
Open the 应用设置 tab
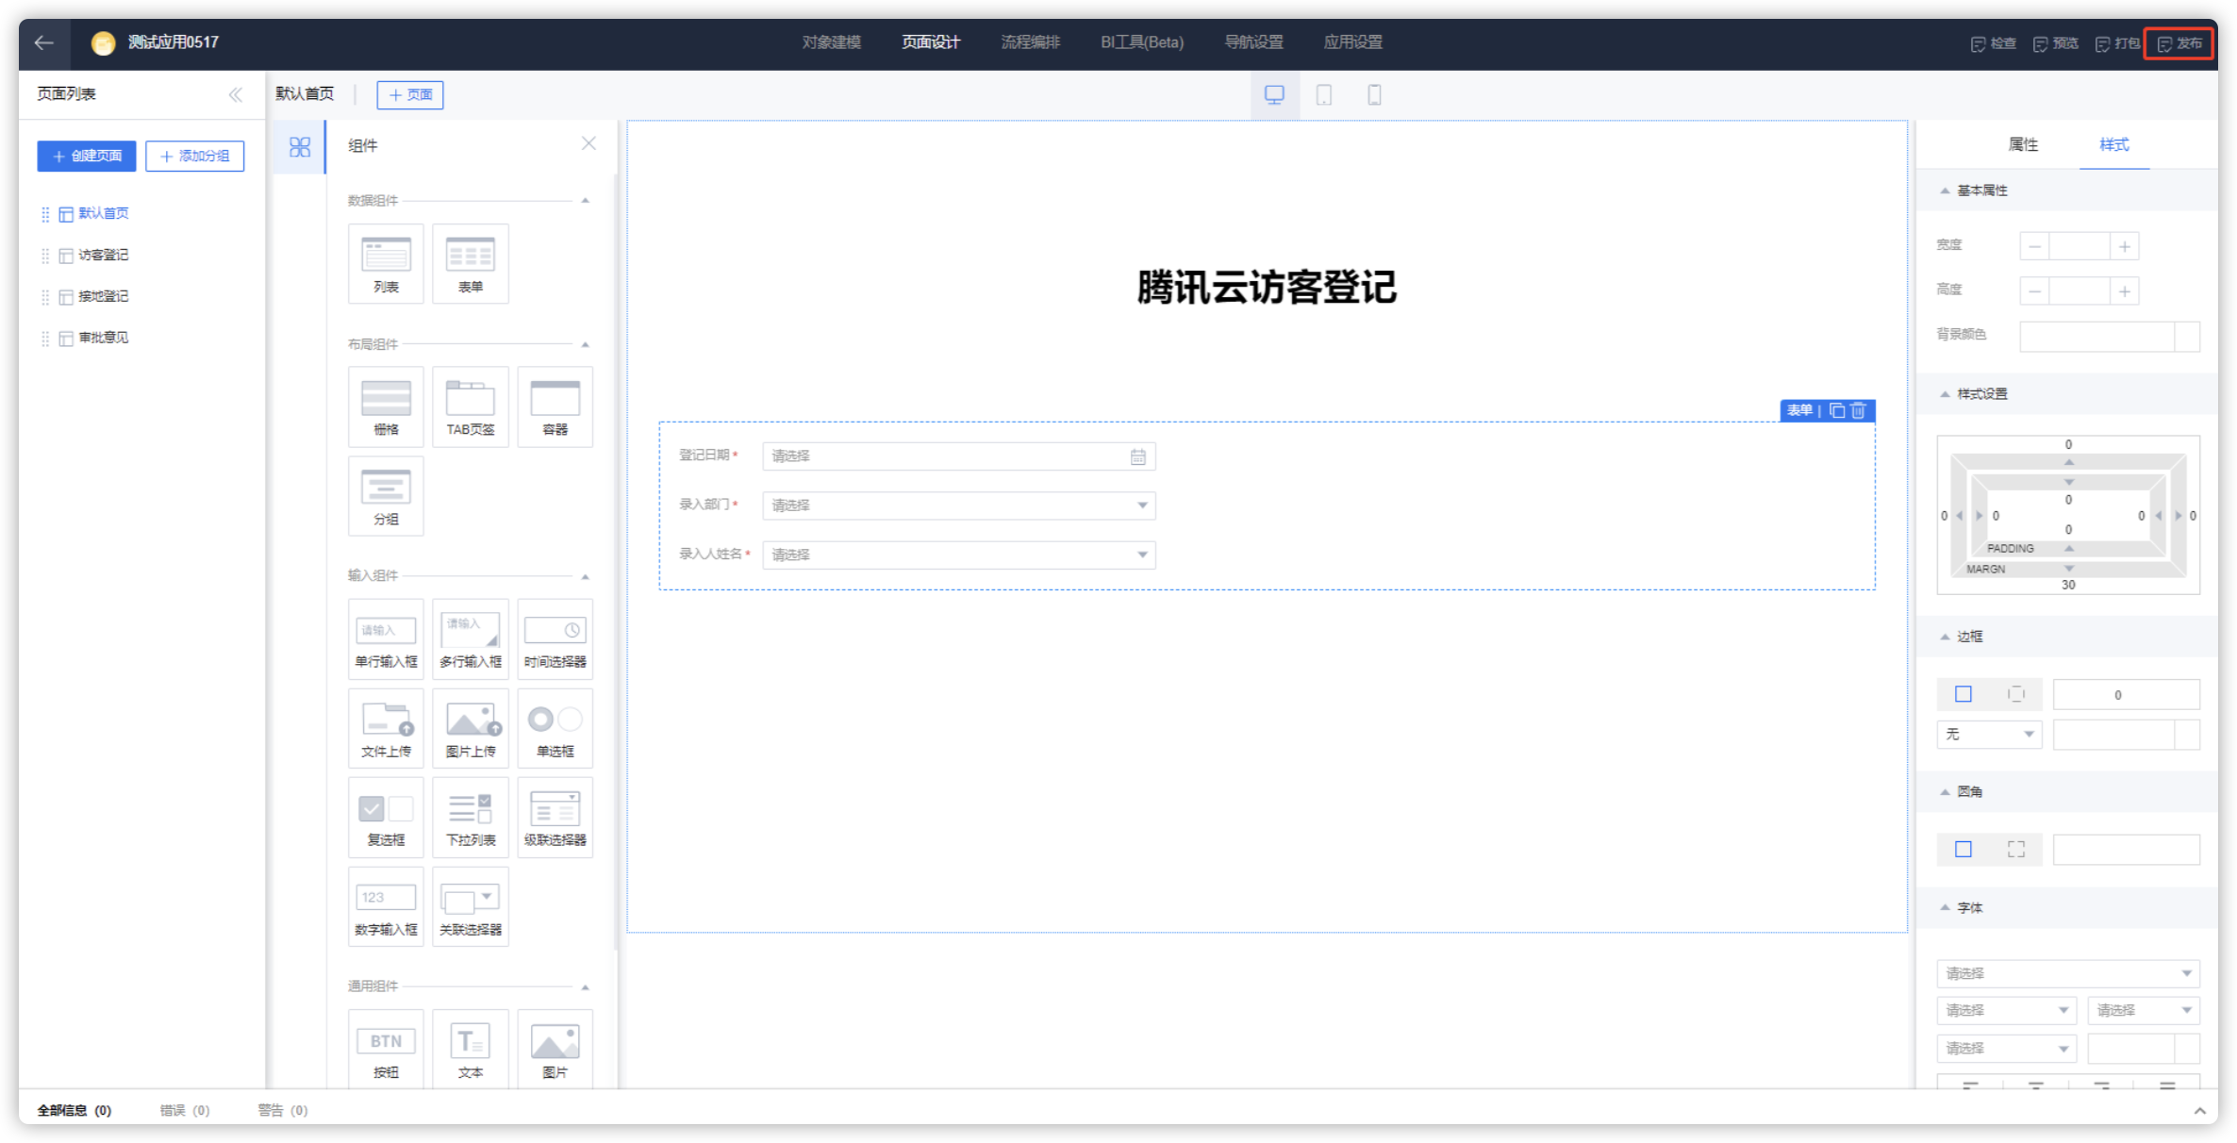coord(1353,42)
